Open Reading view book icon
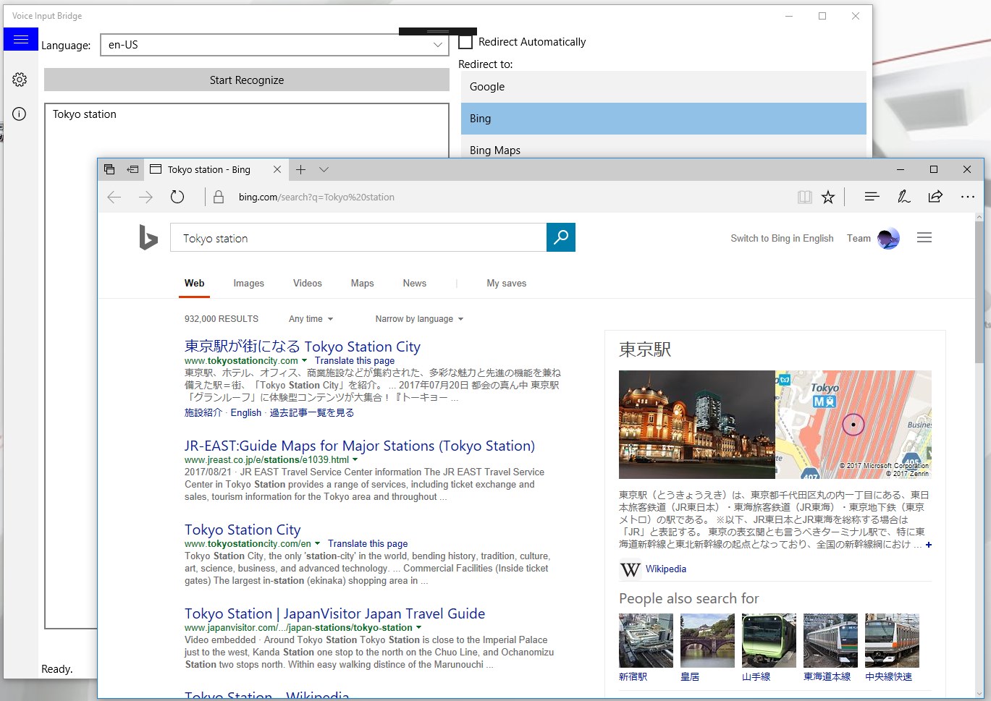Viewport: 991px width, 701px height. 804,197
